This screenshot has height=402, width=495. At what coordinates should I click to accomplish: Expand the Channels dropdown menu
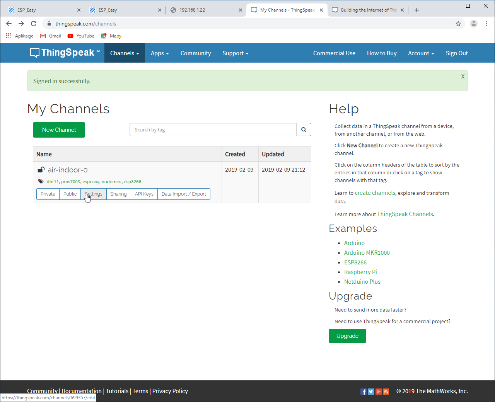click(125, 53)
